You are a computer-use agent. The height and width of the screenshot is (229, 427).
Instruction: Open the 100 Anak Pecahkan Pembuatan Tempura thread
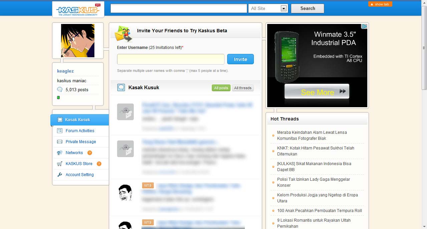tap(320, 211)
